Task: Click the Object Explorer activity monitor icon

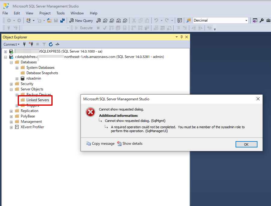Action: click(x=57, y=44)
